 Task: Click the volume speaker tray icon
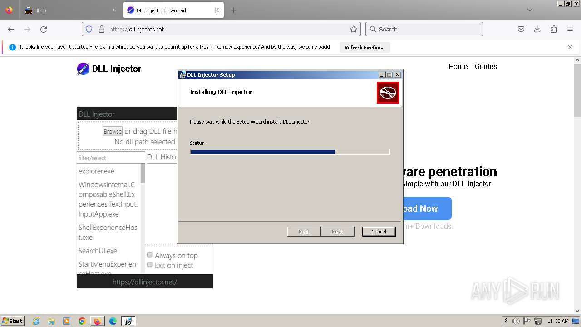click(x=516, y=321)
